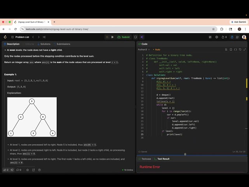Open the profile avatar menu

click(244, 37)
